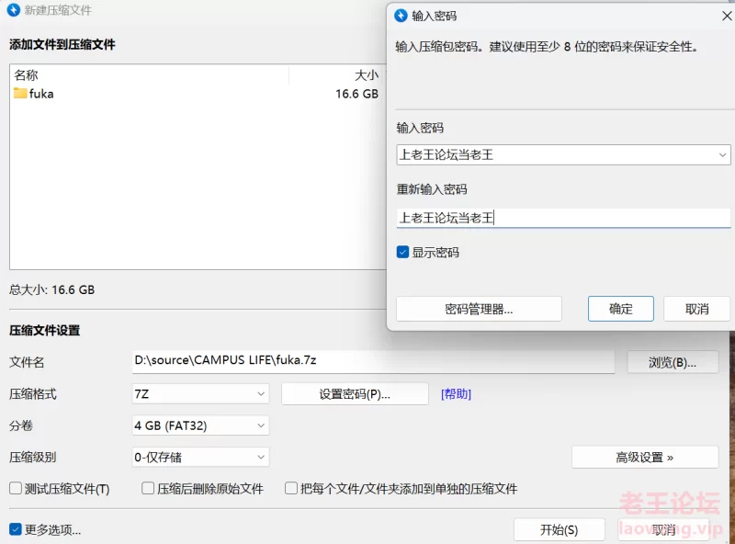Viewport: 735px width, 544px height.
Task: Cancel the new archive window
Action: (663, 529)
